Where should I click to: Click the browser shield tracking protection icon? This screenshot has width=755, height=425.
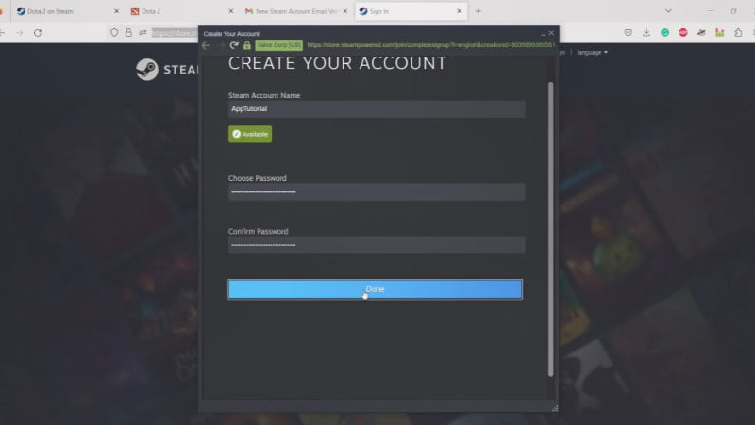114,33
